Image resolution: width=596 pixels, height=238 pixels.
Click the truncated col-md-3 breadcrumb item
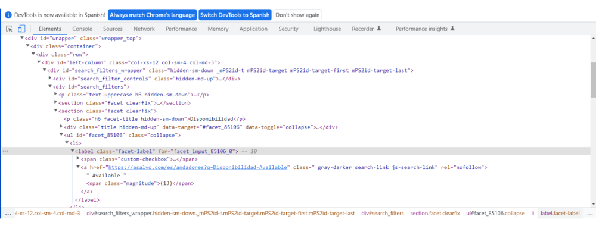(47, 214)
